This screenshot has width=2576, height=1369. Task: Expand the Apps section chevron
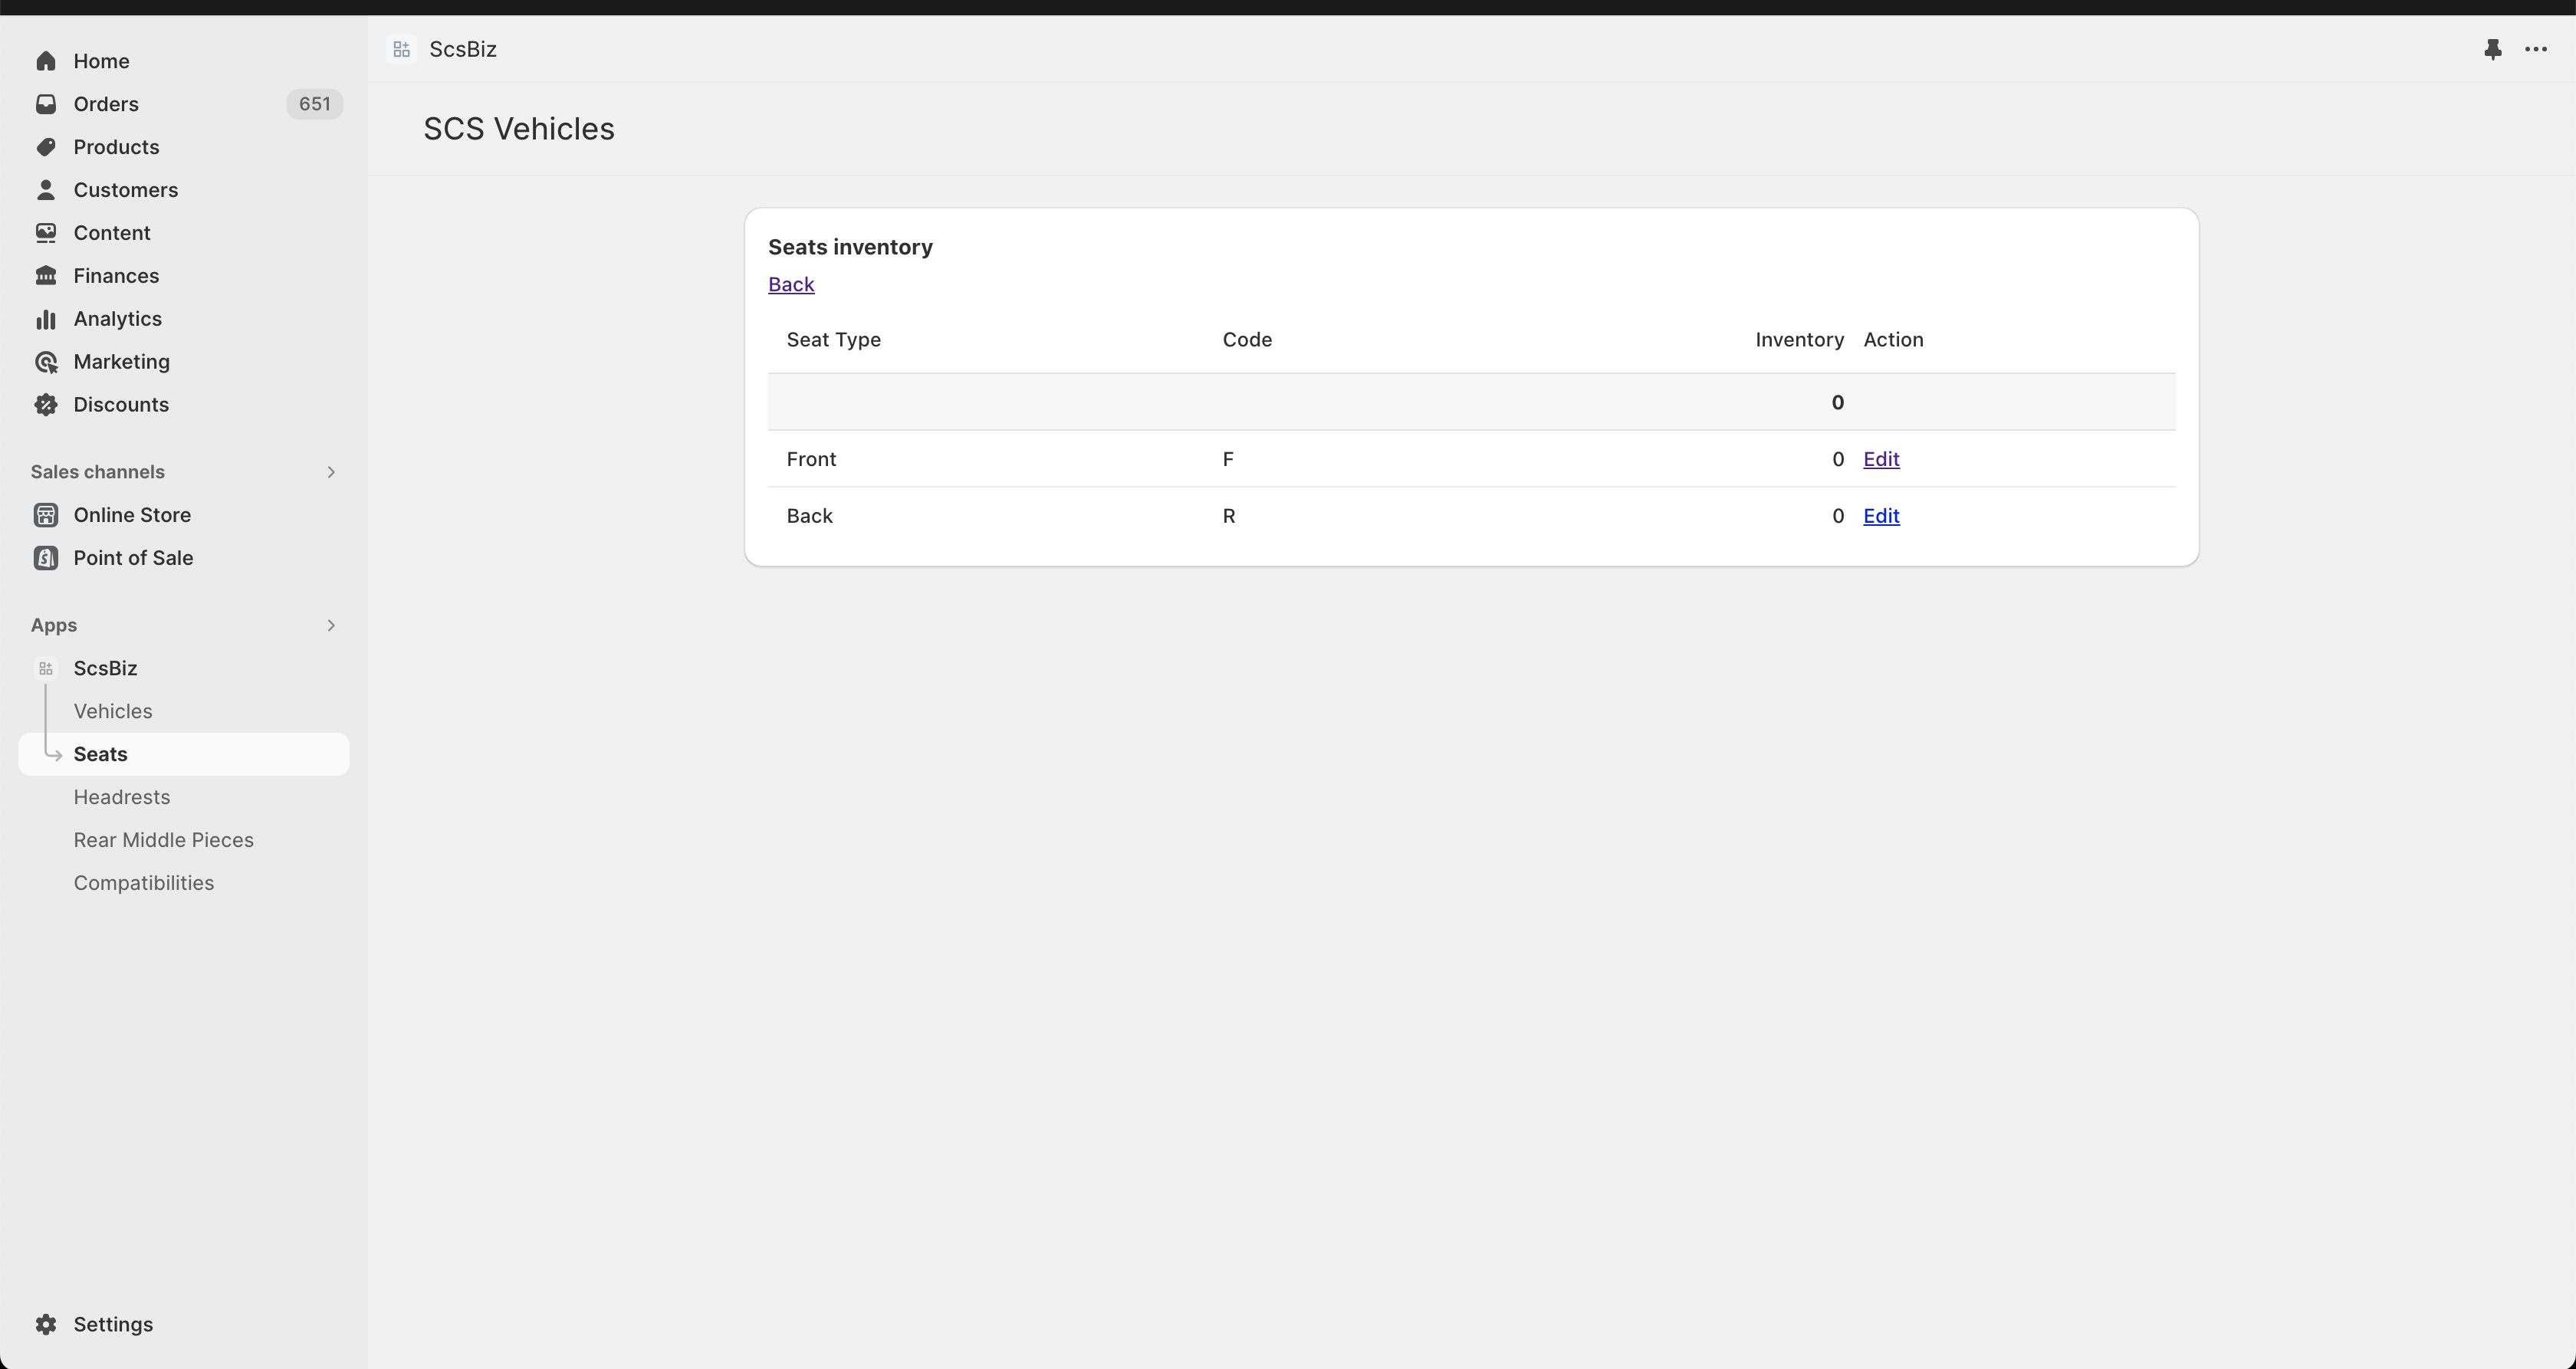331,625
